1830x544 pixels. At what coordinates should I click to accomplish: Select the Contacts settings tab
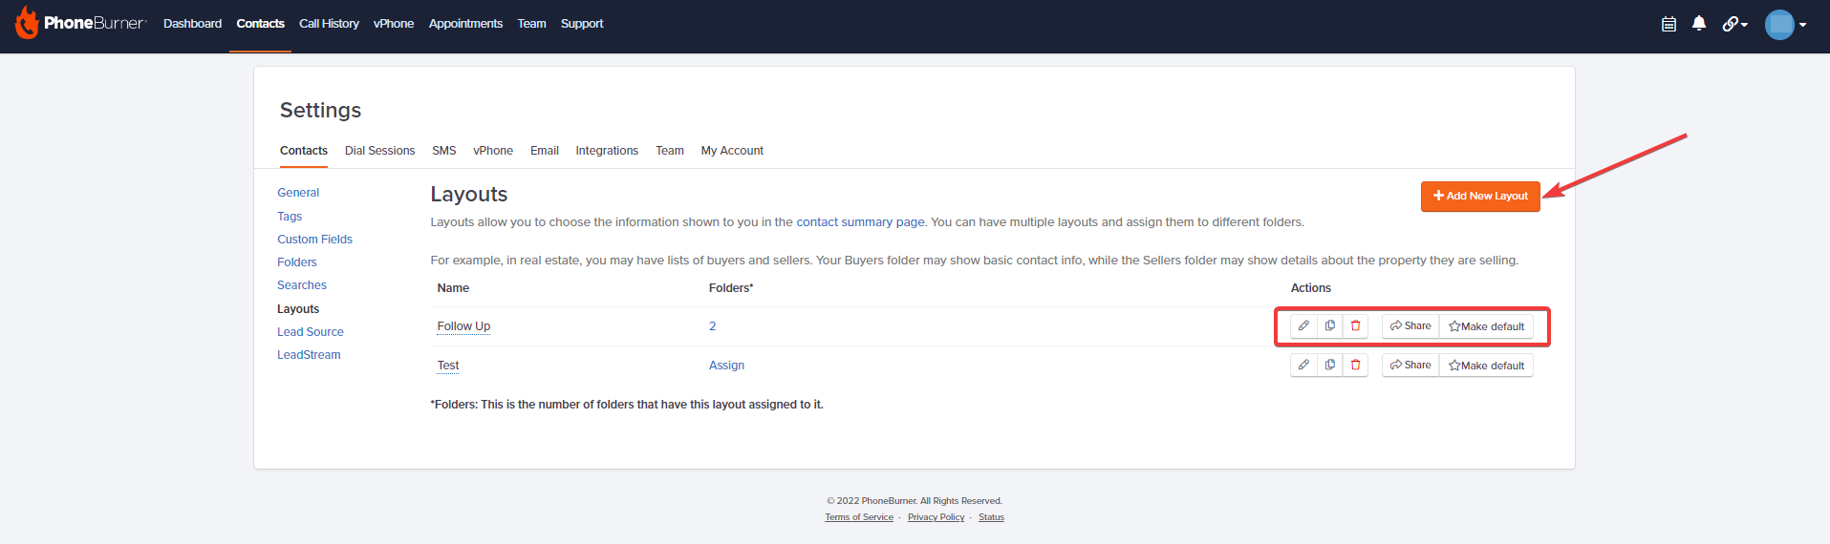pyautogui.click(x=304, y=151)
